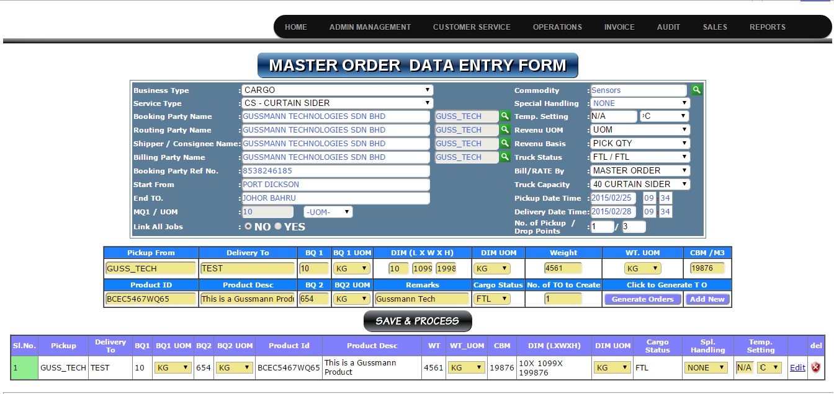
Task: Click search icon for Booking Party Name
Action: (x=505, y=116)
